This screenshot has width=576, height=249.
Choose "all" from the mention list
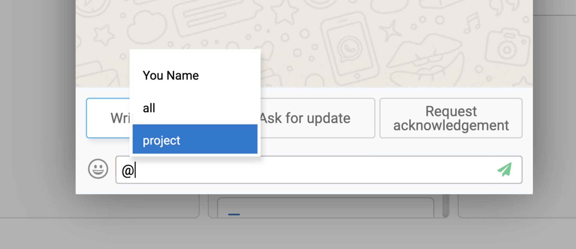click(195, 108)
